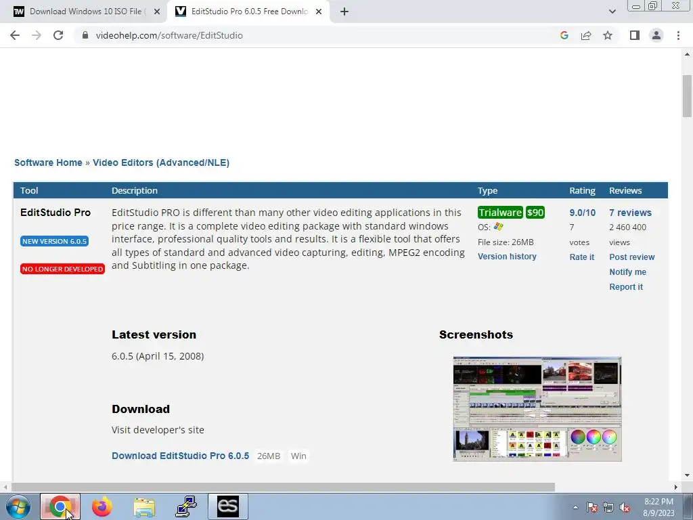Click the address bar URL

[x=169, y=35]
